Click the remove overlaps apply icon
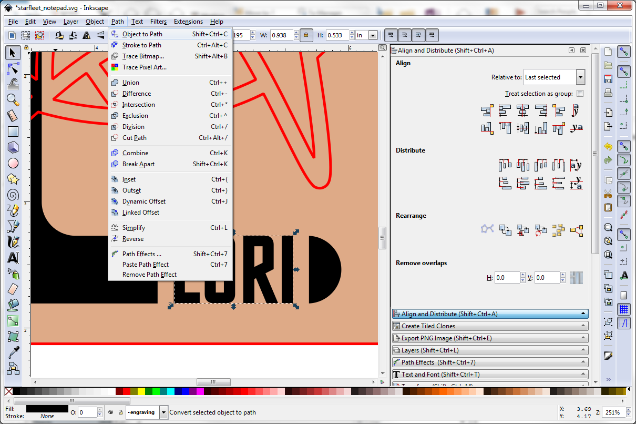Screen dimensions: 636x424 (x=577, y=277)
